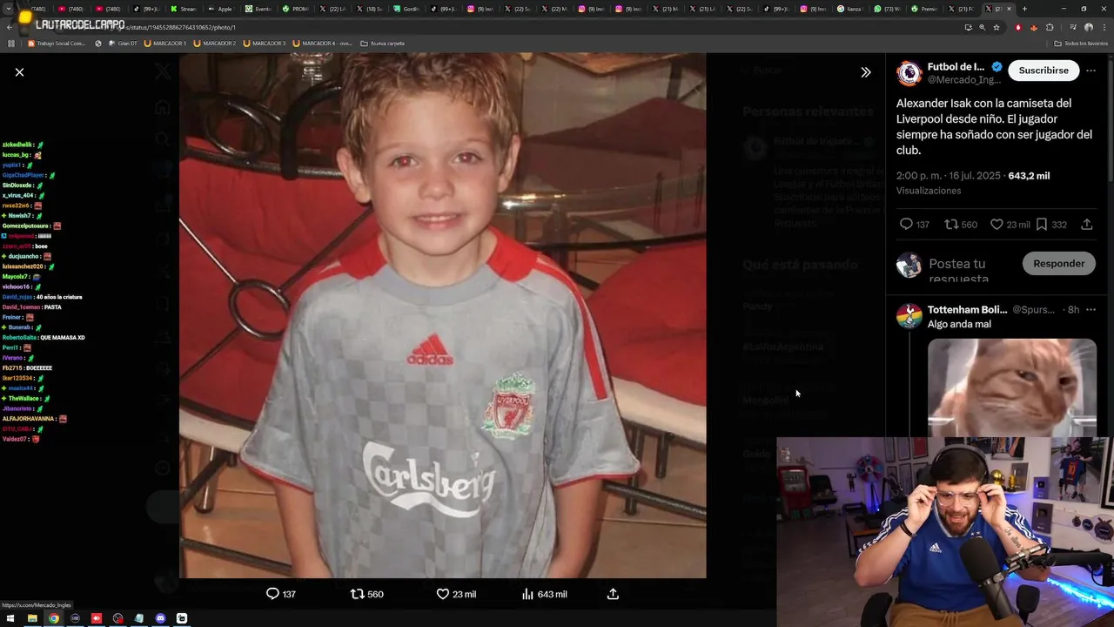The height and width of the screenshot is (627, 1114).
Task: Click the 'Algo anda mal' reply text
Action: click(959, 324)
